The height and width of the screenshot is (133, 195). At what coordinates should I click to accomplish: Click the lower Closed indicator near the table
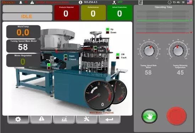pyautogui.click(x=49, y=68)
